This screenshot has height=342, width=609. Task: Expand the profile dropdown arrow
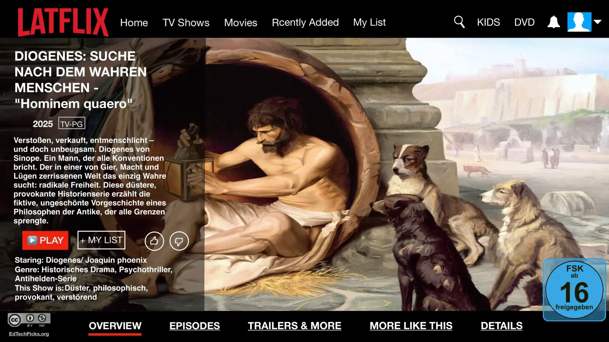point(597,22)
